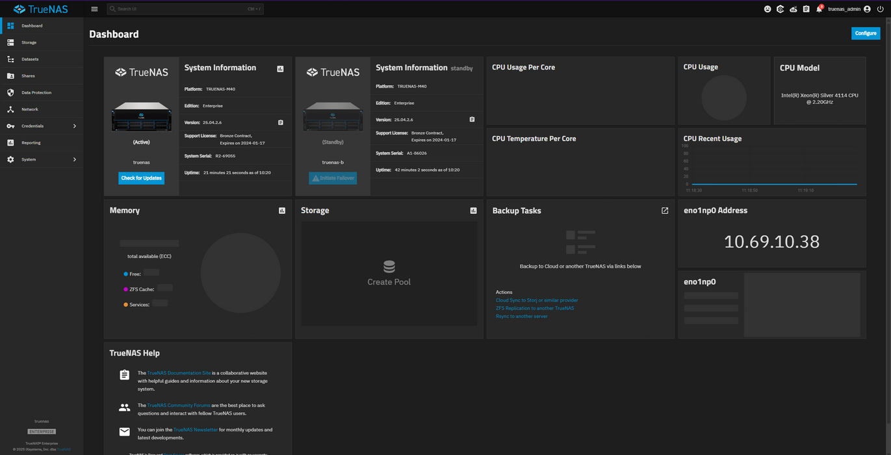The height and width of the screenshot is (455, 891).
Task: Open Data Protection in the sidebar
Action: click(x=36, y=92)
